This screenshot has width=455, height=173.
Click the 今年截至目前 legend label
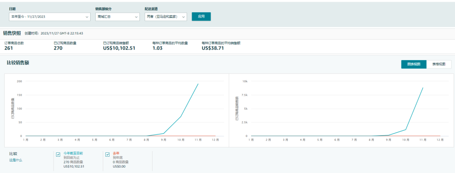tap(73, 153)
